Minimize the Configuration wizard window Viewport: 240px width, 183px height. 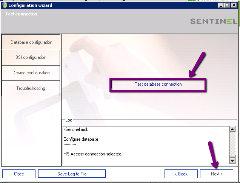coord(220,5)
